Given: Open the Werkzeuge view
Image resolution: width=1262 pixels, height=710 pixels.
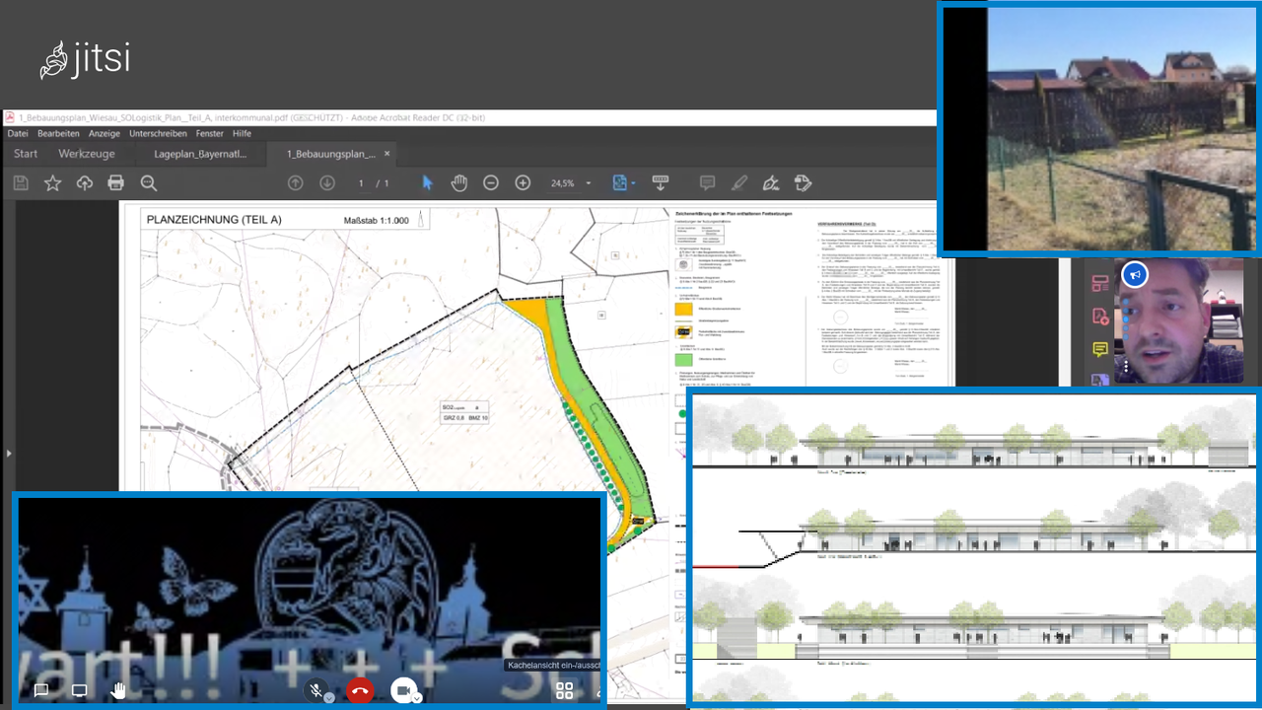Looking at the screenshot, I should point(87,154).
